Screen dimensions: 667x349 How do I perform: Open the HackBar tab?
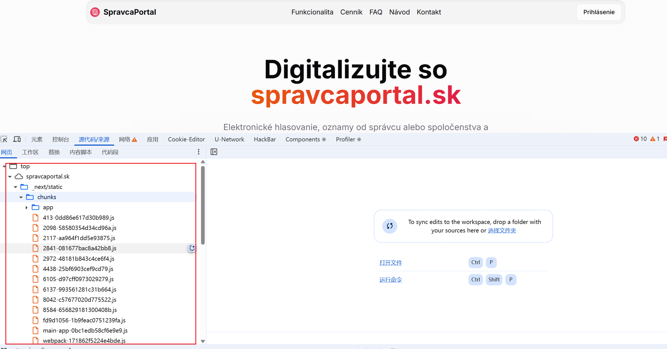pyautogui.click(x=265, y=139)
